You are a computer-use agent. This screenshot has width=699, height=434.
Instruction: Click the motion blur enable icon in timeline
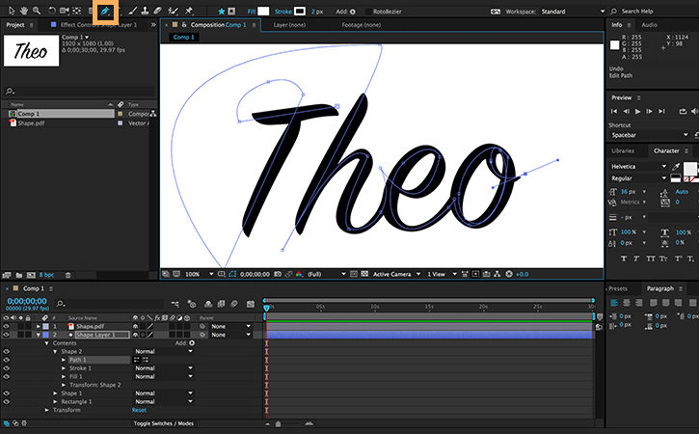234,304
